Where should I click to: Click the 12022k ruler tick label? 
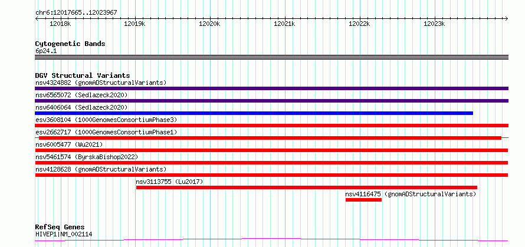(360, 24)
